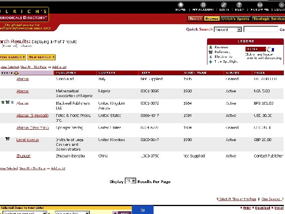Image resolution: width=285 pixels, height=214 pixels.
Task: Click View All This Page link above the table
Action: tap(33, 67)
